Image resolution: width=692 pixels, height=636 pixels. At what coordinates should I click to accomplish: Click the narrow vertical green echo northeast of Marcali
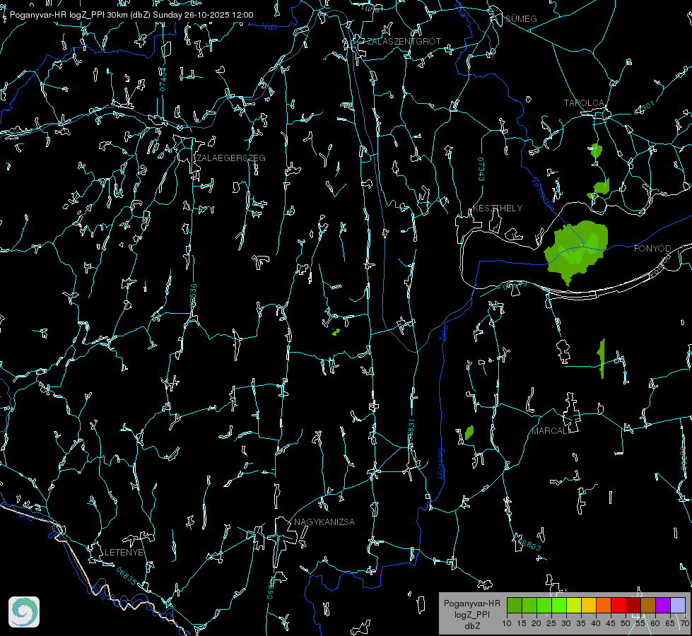[x=602, y=358]
